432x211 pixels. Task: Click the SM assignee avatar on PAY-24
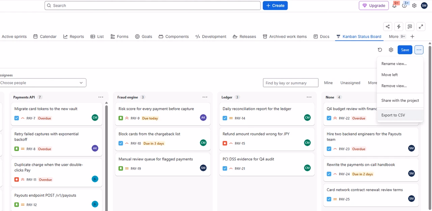(411, 173)
